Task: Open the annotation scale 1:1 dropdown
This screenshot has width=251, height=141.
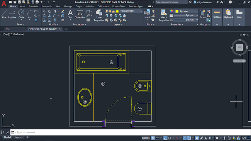Action: click(211, 138)
